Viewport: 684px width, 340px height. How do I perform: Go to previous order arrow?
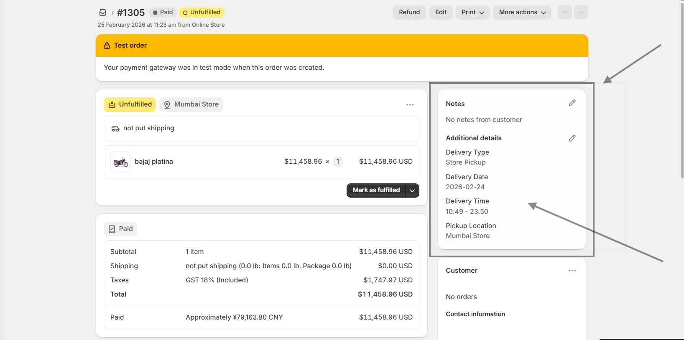tap(564, 12)
